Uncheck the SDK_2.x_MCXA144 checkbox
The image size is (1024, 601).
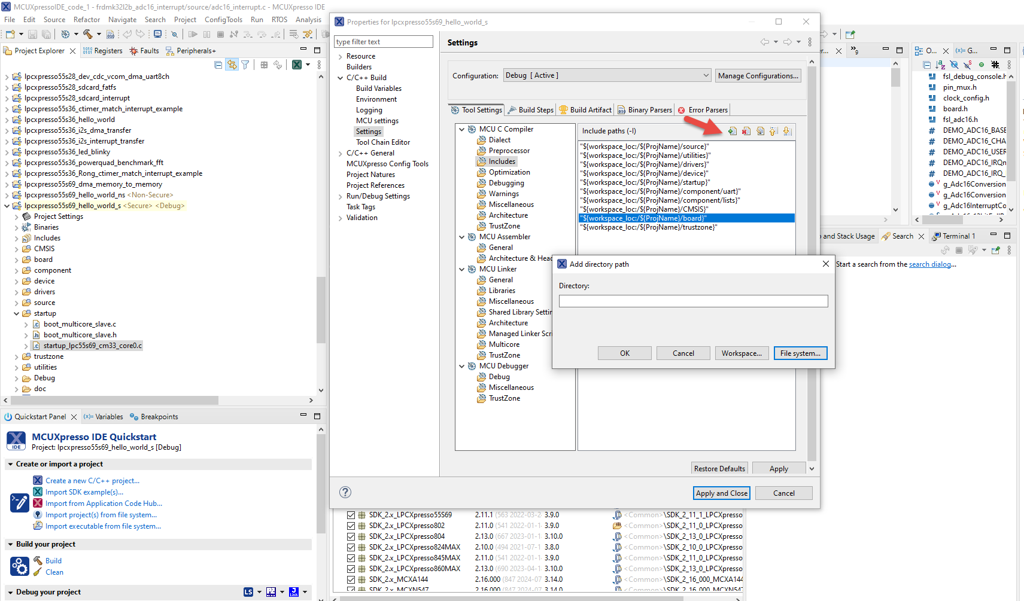click(351, 579)
